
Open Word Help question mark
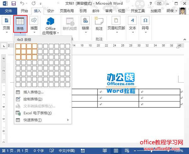point(151,3)
